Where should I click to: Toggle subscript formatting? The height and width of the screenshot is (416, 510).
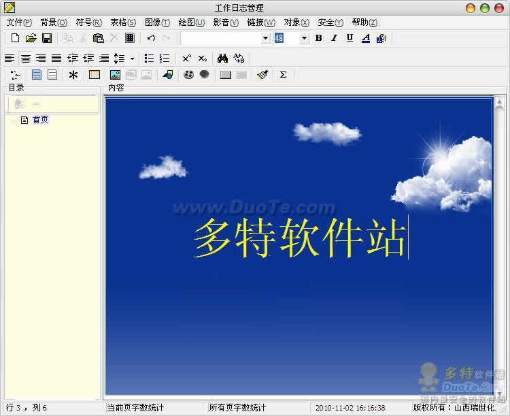(203, 59)
